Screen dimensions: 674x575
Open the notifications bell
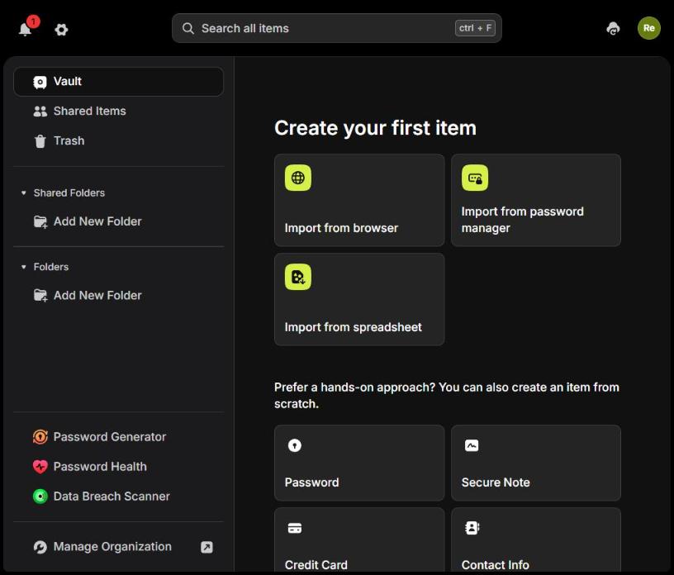coord(26,29)
